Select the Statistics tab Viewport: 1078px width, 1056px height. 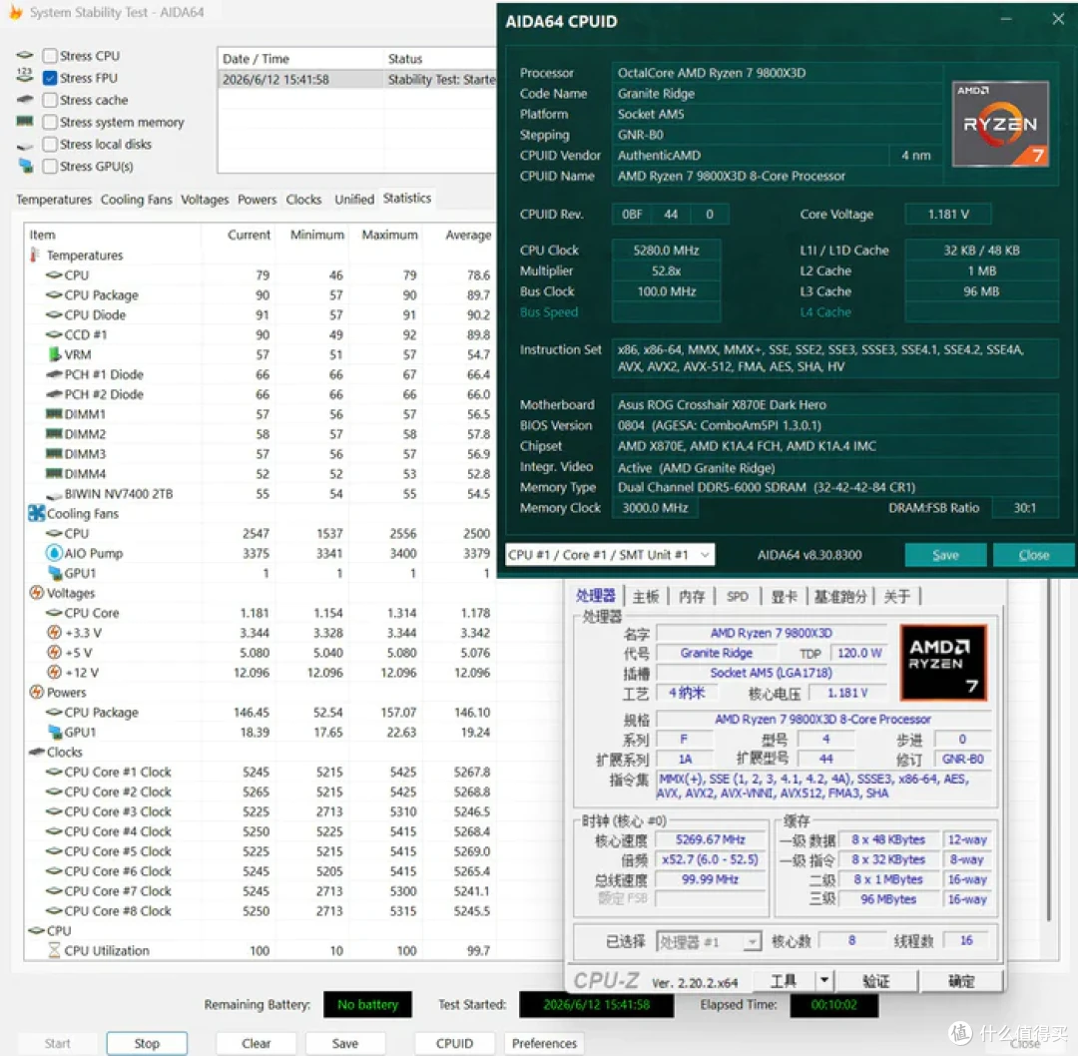407,198
